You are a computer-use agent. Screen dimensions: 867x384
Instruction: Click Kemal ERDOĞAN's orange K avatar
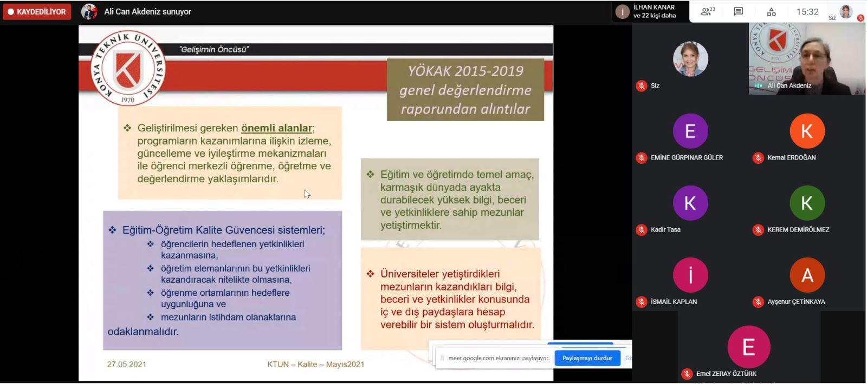click(806, 131)
